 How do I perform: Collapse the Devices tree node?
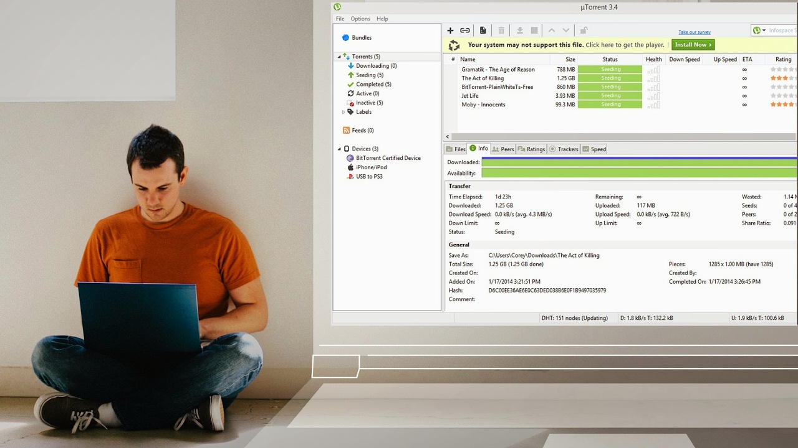point(339,149)
